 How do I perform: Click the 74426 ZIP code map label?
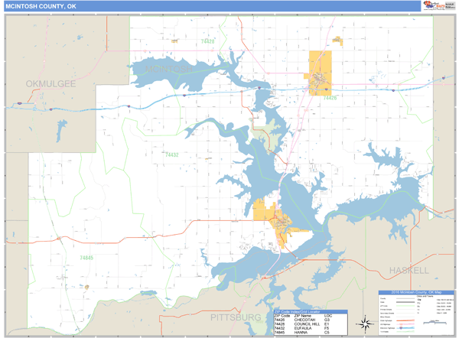pyautogui.click(x=330, y=98)
